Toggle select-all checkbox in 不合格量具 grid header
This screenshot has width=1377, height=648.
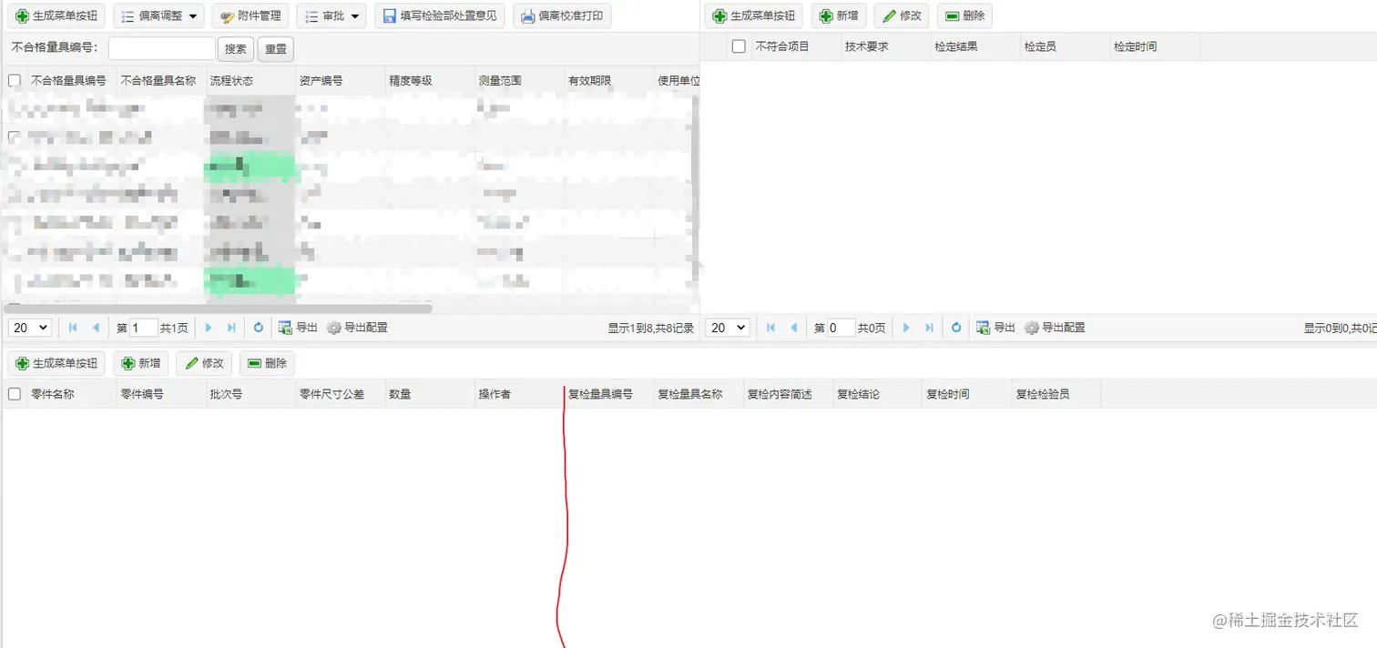(x=15, y=80)
